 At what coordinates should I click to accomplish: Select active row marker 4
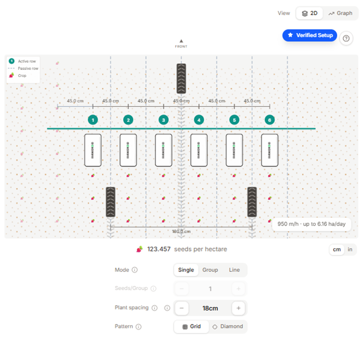[199, 120]
